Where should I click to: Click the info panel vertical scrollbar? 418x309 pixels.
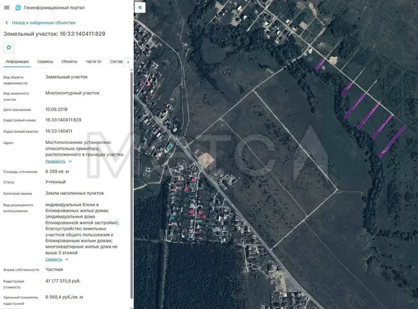(x=131, y=185)
